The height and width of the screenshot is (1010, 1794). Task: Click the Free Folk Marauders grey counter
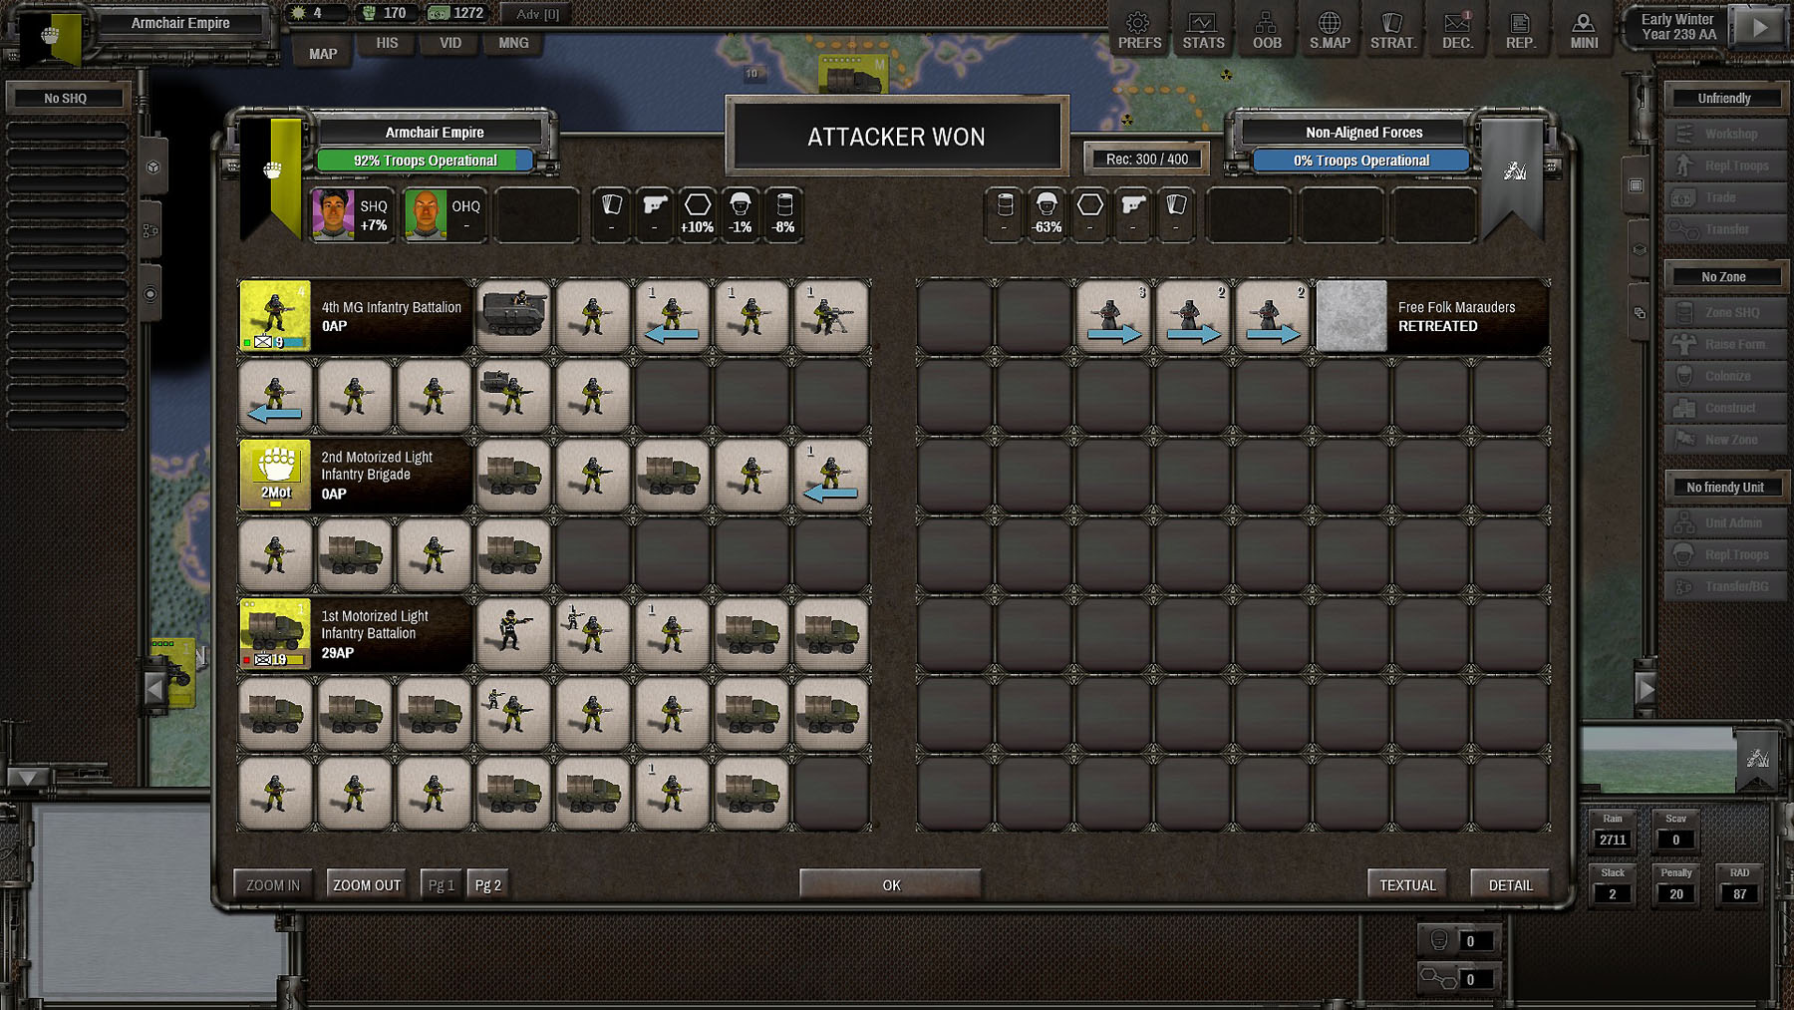coord(1351,316)
